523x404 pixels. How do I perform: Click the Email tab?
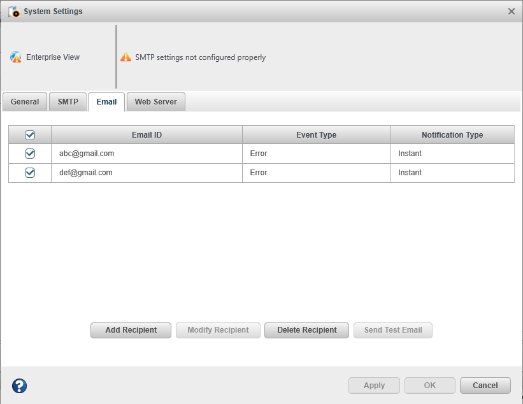(x=106, y=102)
